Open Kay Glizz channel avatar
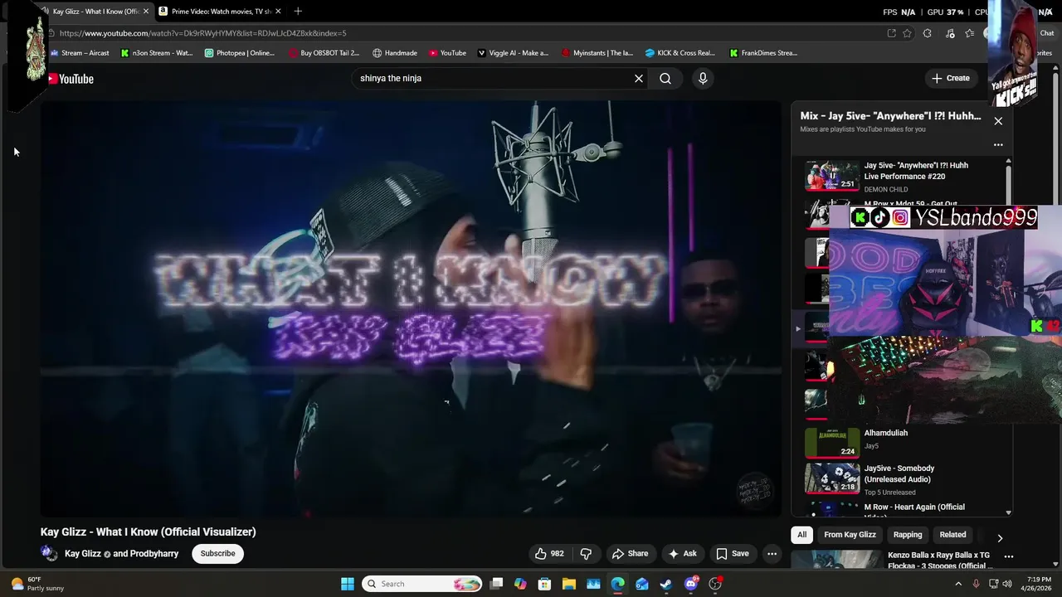This screenshot has height=597, width=1062. (49, 554)
